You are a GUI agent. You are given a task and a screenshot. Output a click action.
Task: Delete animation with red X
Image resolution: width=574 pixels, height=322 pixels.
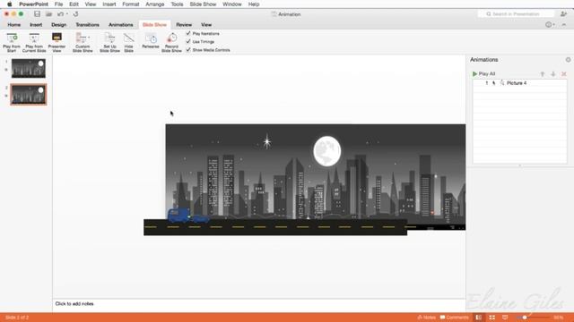[564, 73]
